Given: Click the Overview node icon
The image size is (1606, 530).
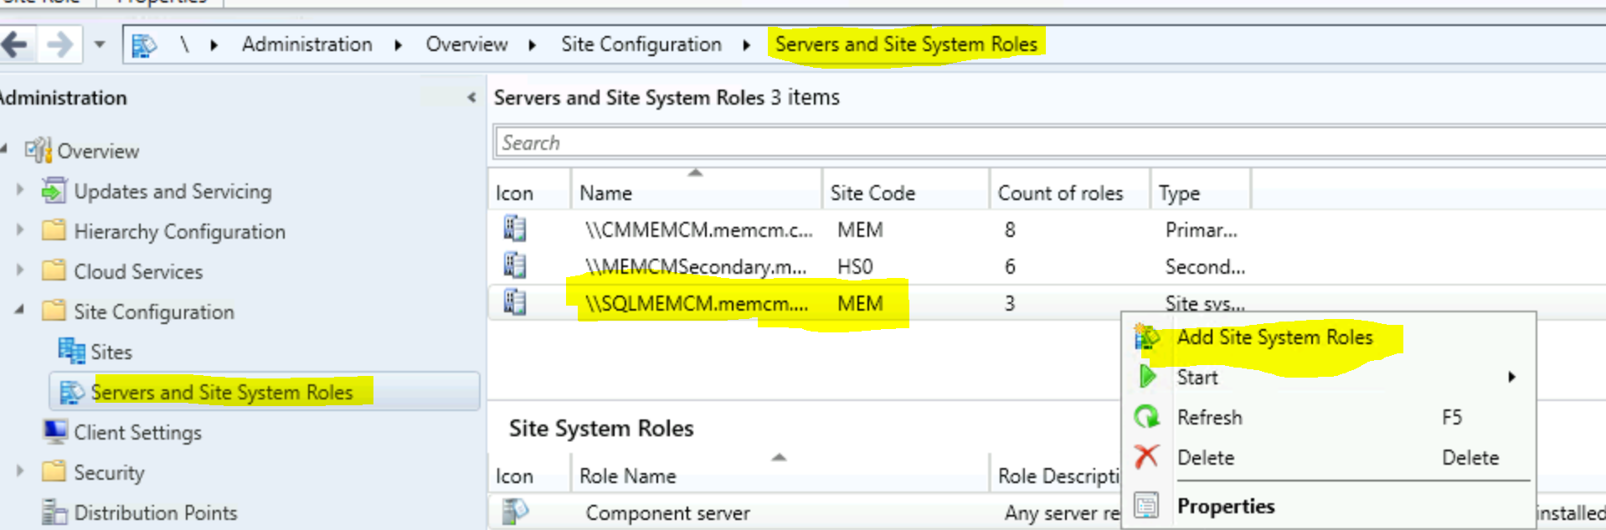Looking at the screenshot, I should 39,151.
